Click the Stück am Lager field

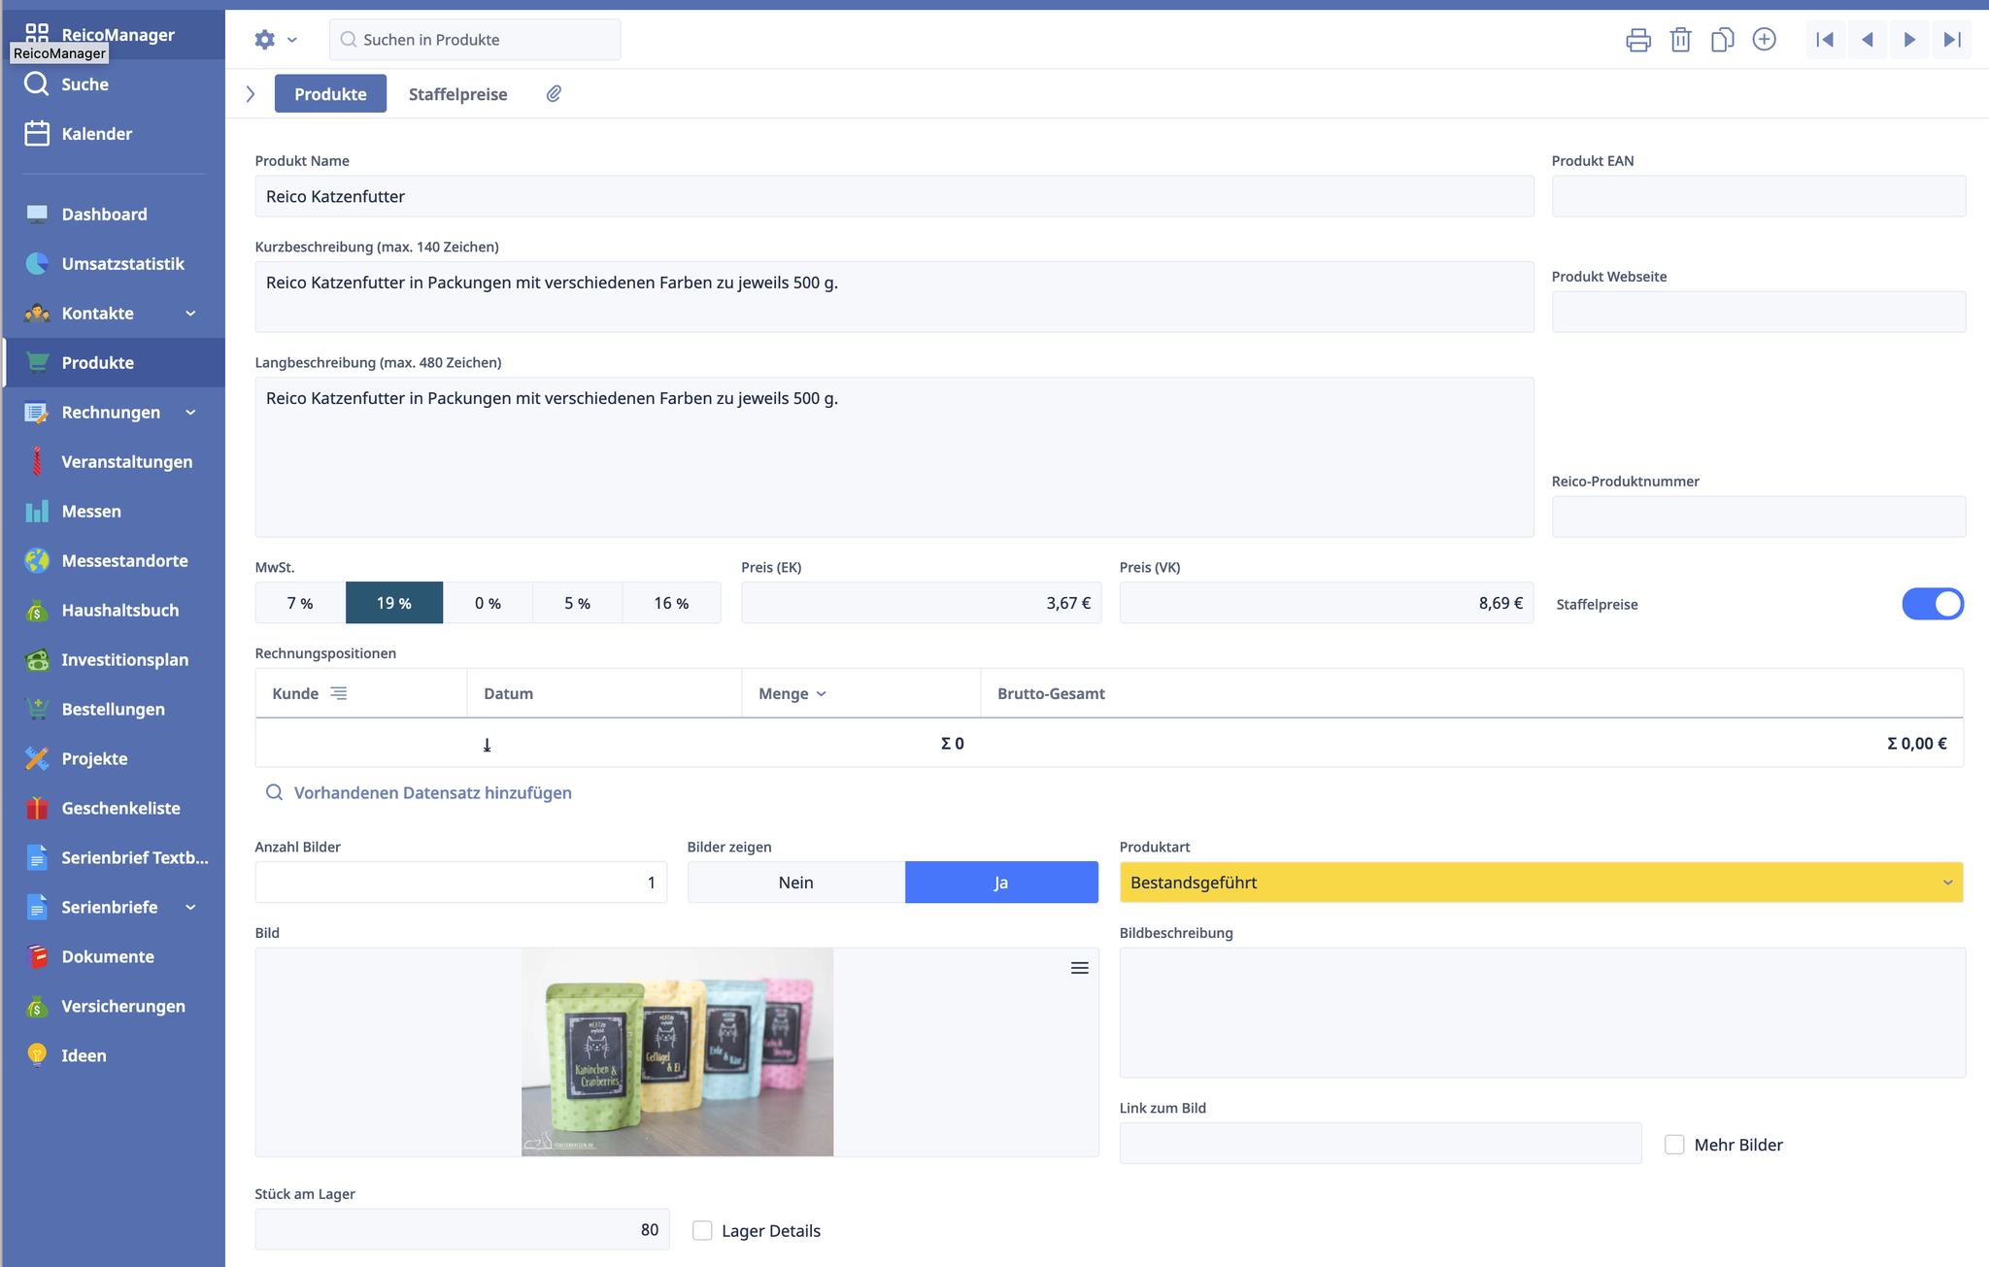pyautogui.click(x=462, y=1230)
